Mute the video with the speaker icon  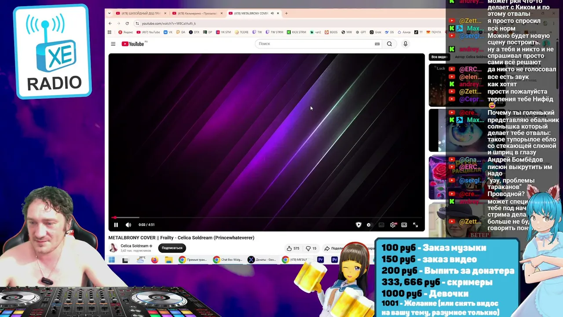coord(128,225)
